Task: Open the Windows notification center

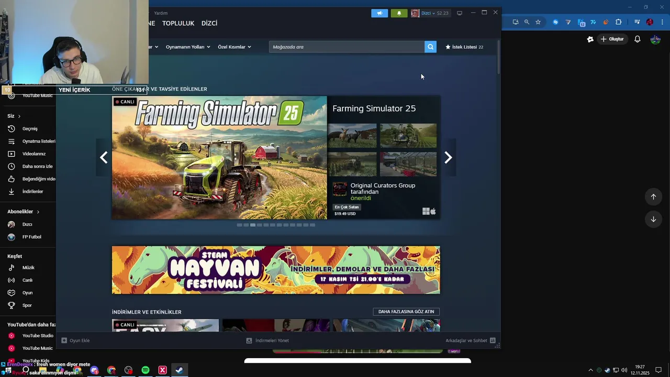Action: pos(658,370)
